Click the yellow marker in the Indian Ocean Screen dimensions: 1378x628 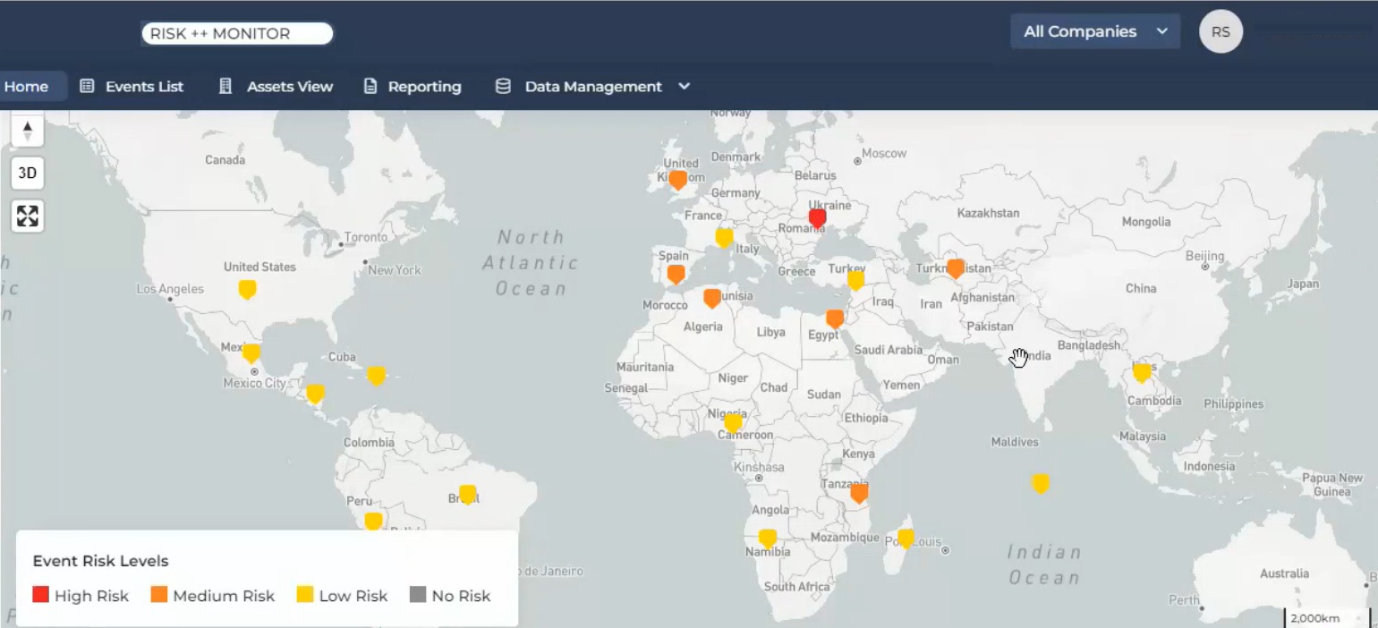(1040, 483)
